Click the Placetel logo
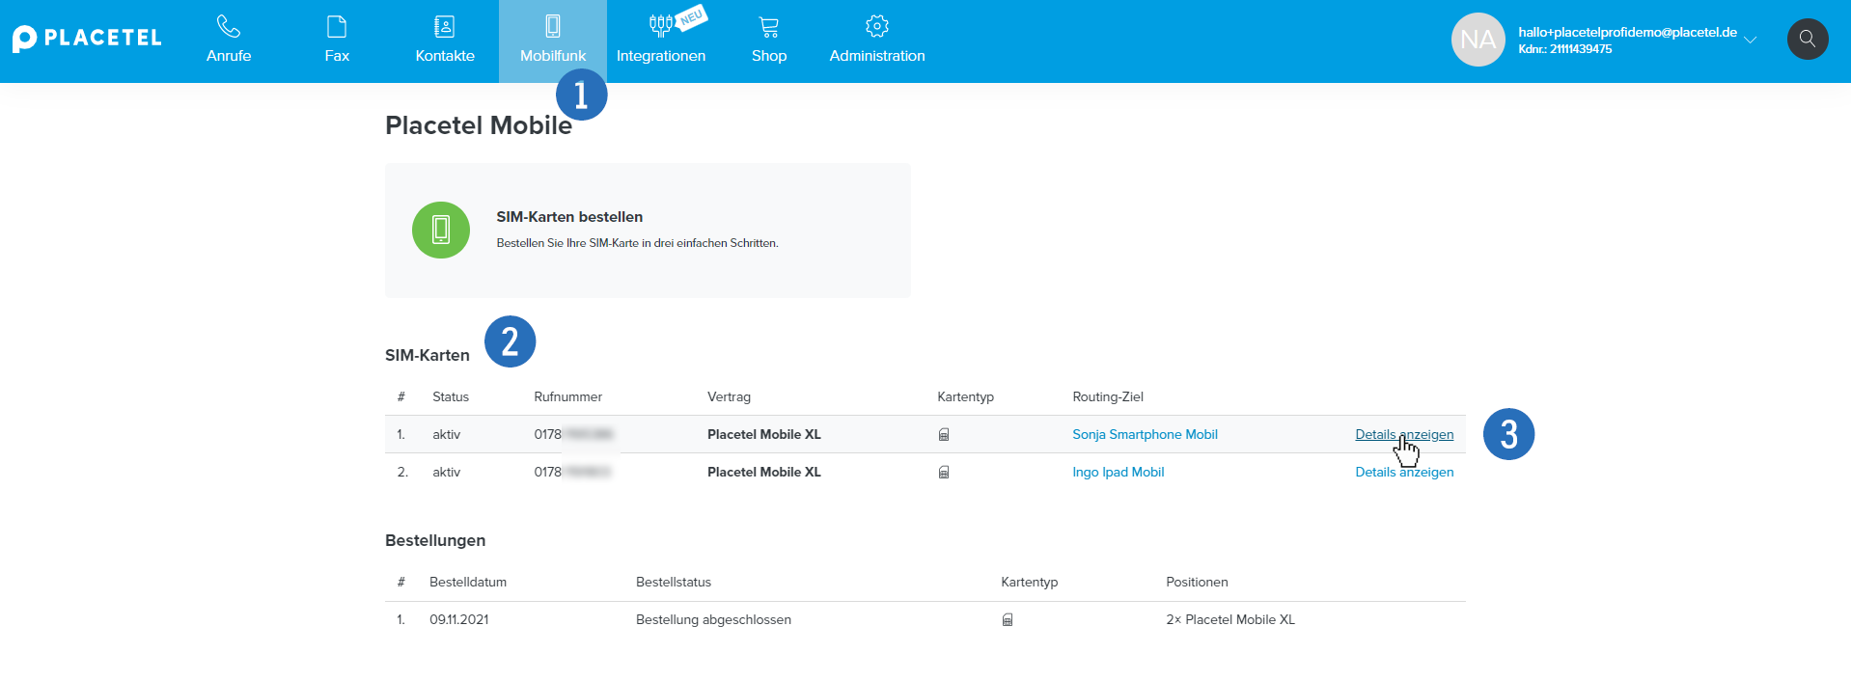 click(87, 39)
